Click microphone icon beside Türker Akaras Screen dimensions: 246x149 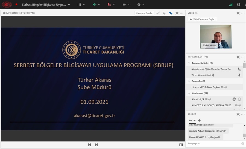click(x=239, y=75)
